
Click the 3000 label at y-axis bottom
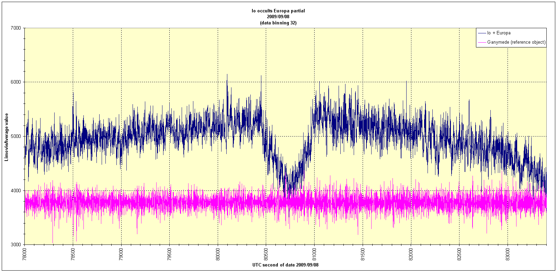(16, 244)
